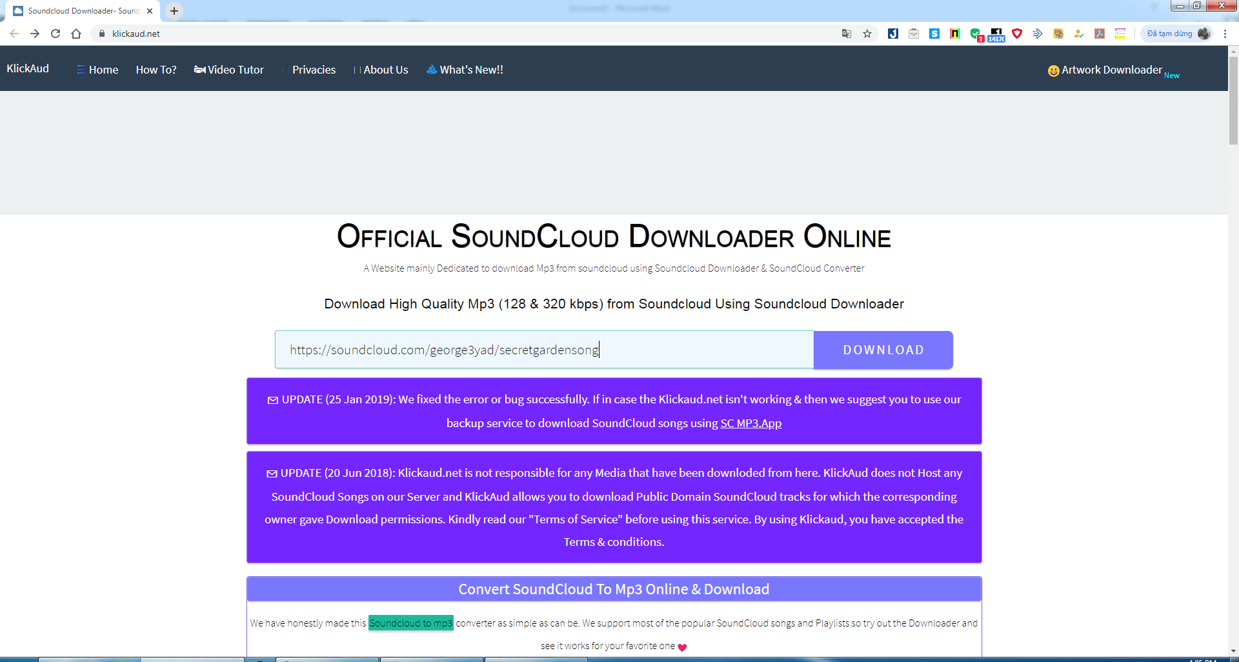The width and height of the screenshot is (1239, 662).
Task: Restore down the browser window
Action: [x=1197, y=6]
